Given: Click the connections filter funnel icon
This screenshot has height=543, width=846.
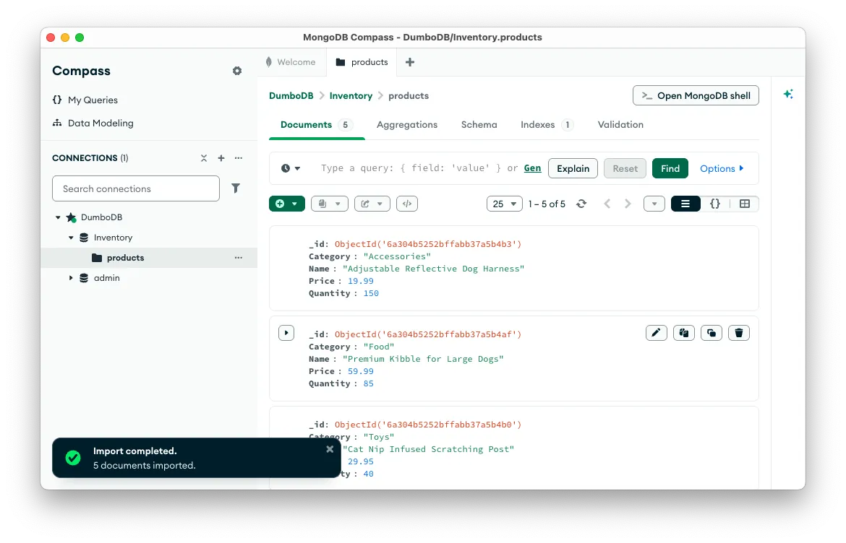Looking at the screenshot, I should (x=236, y=188).
